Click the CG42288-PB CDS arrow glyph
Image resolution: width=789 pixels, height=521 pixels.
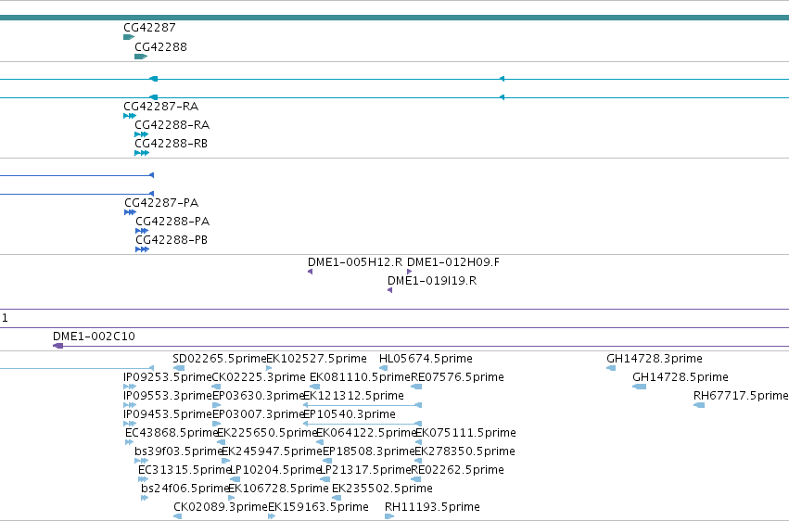143,249
